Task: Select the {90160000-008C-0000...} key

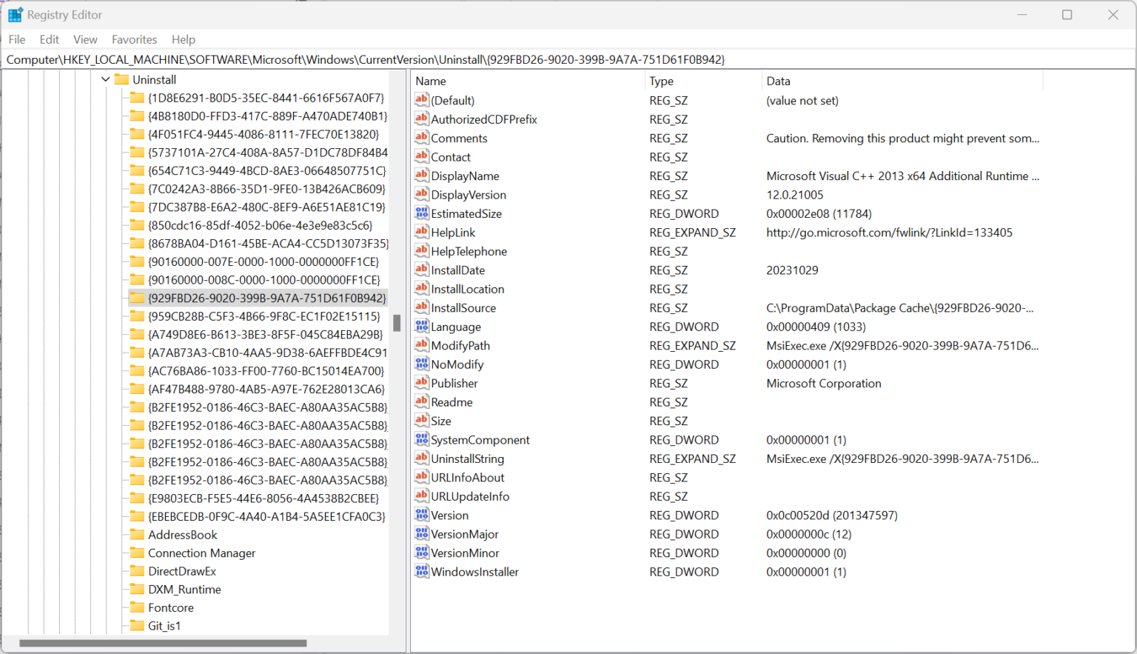Action: pos(264,280)
